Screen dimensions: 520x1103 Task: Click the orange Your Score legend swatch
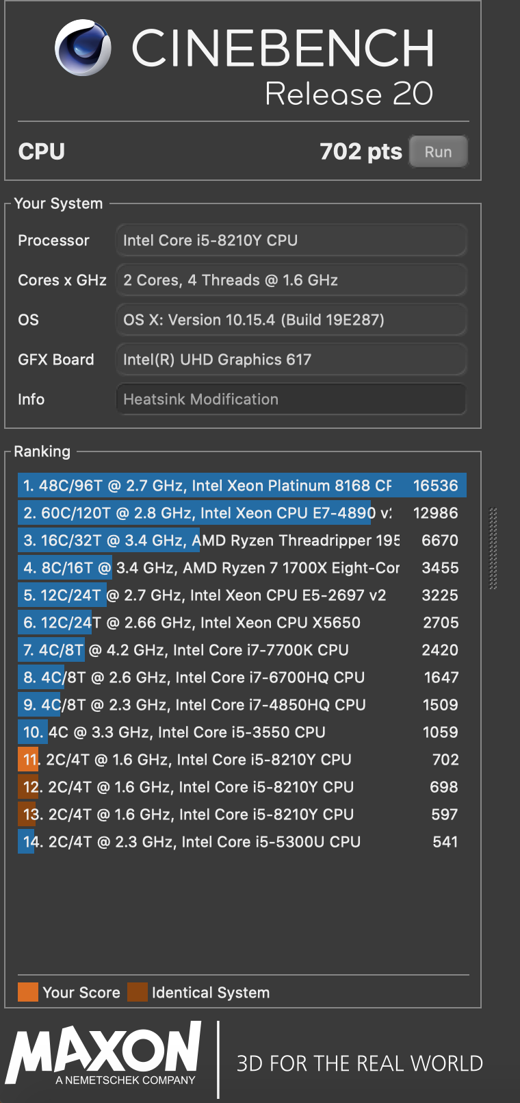[x=28, y=992]
